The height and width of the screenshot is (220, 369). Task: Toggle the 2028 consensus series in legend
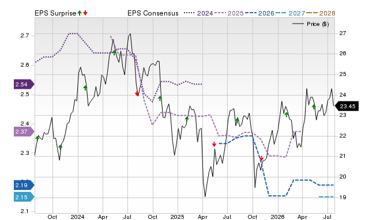pyautogui.click(x=321, y=13)
